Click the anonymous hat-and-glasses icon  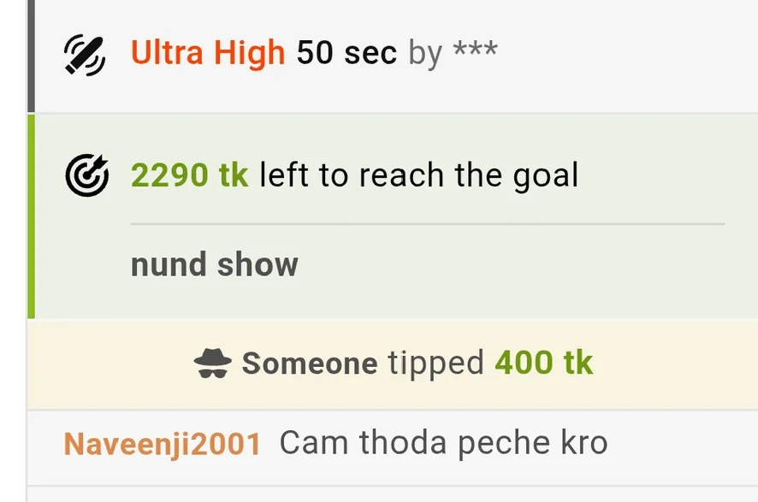(213, 364)
